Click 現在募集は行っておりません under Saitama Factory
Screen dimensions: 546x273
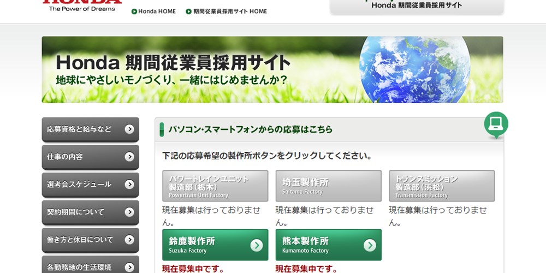[x=324, y=216]
